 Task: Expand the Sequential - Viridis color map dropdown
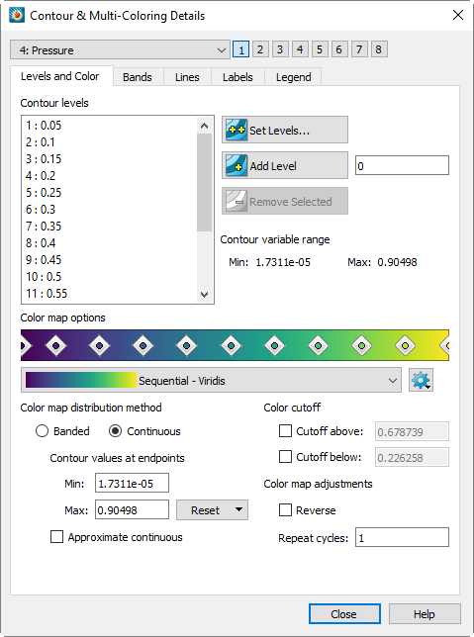[x=212, y=380]
